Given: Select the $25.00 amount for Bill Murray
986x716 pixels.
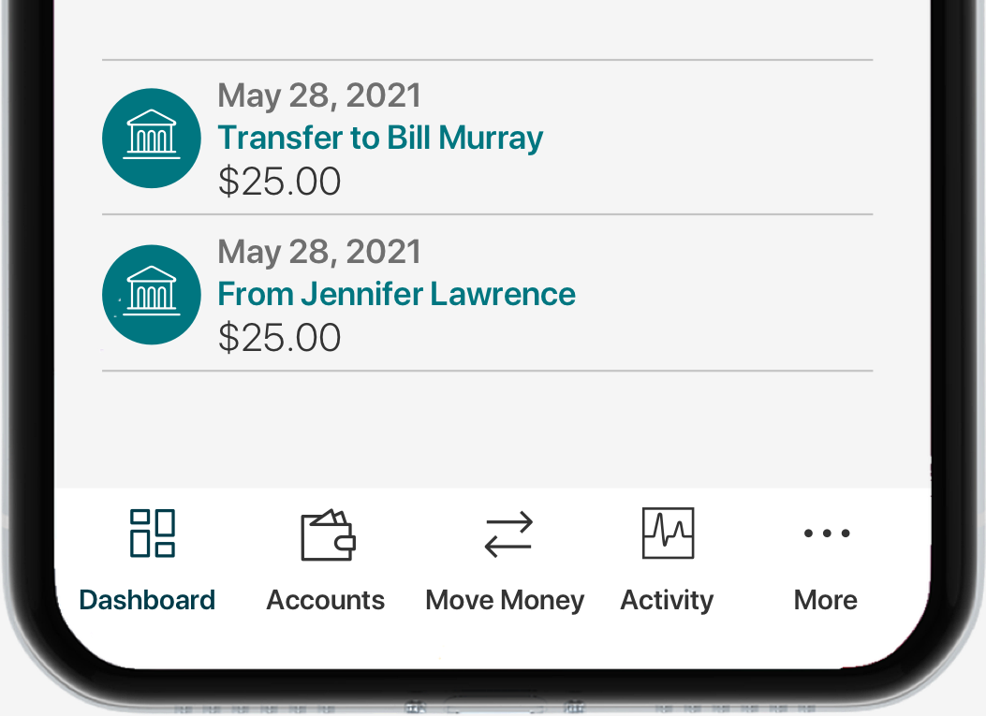Looking at the screenshot, I should (x=279, y=181).
